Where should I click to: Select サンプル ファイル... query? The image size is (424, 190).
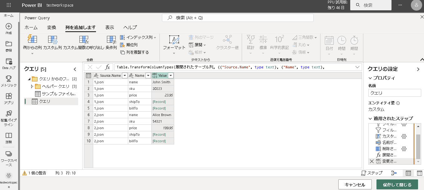point(55,94)
